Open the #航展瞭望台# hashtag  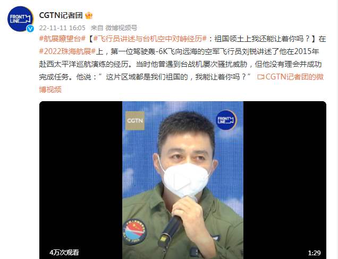[x=63, y=39]
